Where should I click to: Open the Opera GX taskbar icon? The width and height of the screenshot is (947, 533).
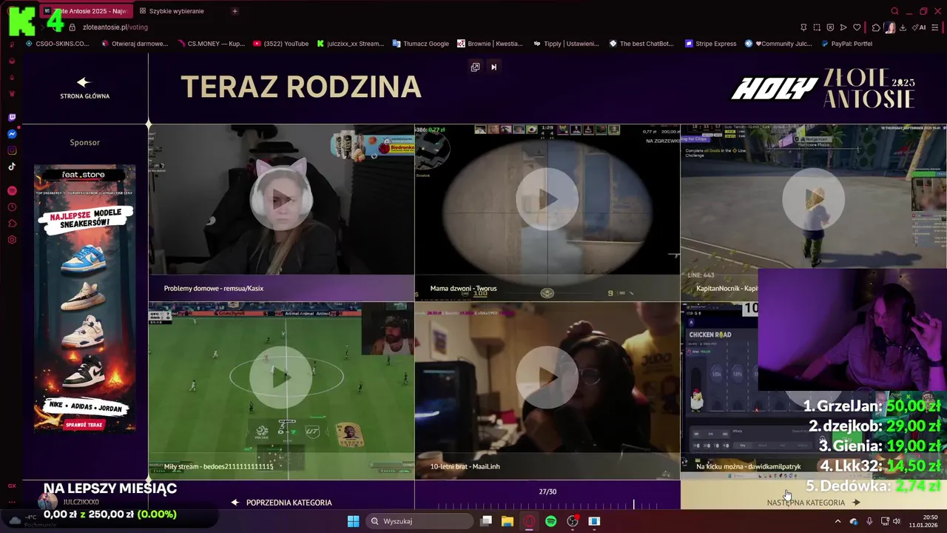tap(529, 521)
